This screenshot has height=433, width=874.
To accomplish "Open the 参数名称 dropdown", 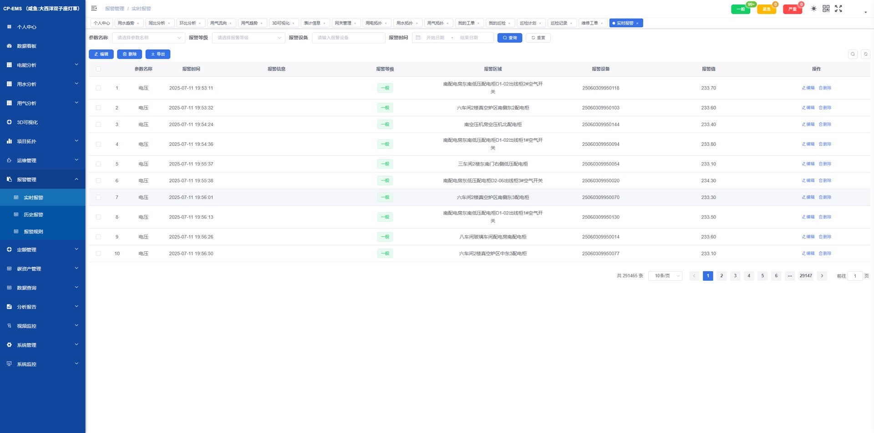I will (148, 38).
